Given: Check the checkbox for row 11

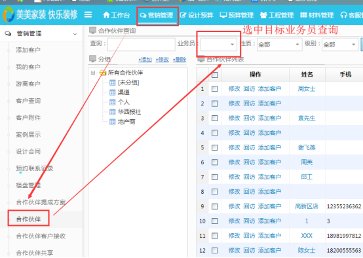Looking at the screenshot, I should pos(215,236).
